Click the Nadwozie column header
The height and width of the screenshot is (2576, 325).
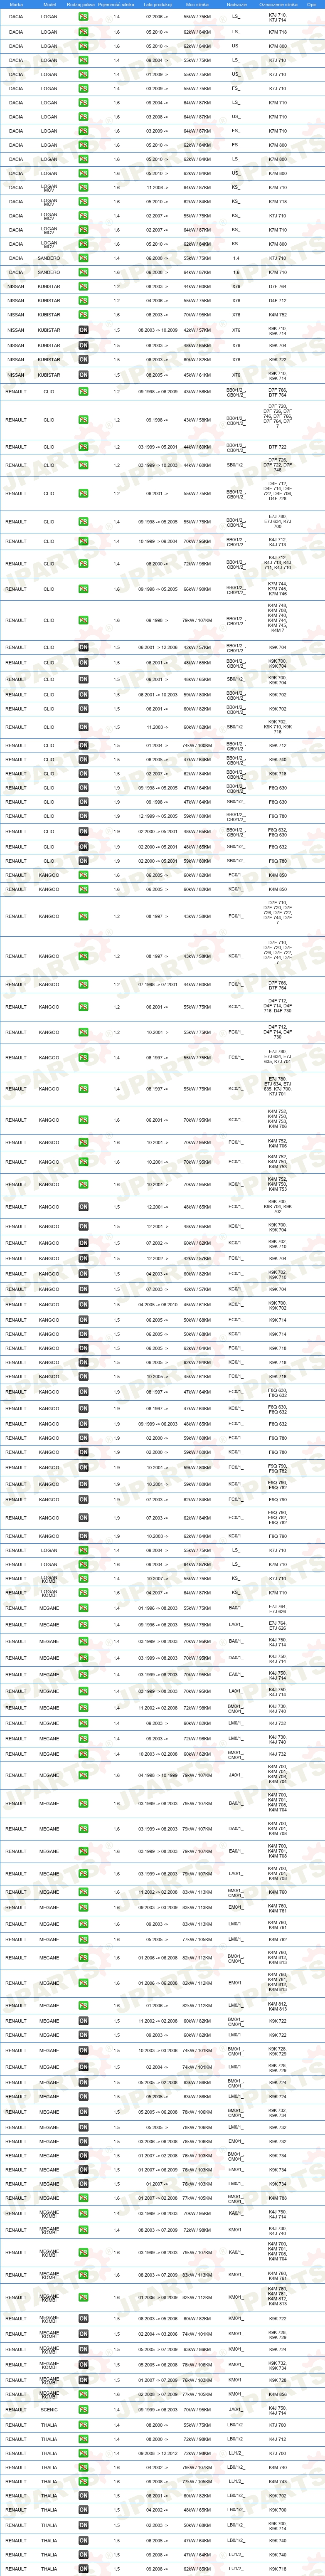click(236, 4)
